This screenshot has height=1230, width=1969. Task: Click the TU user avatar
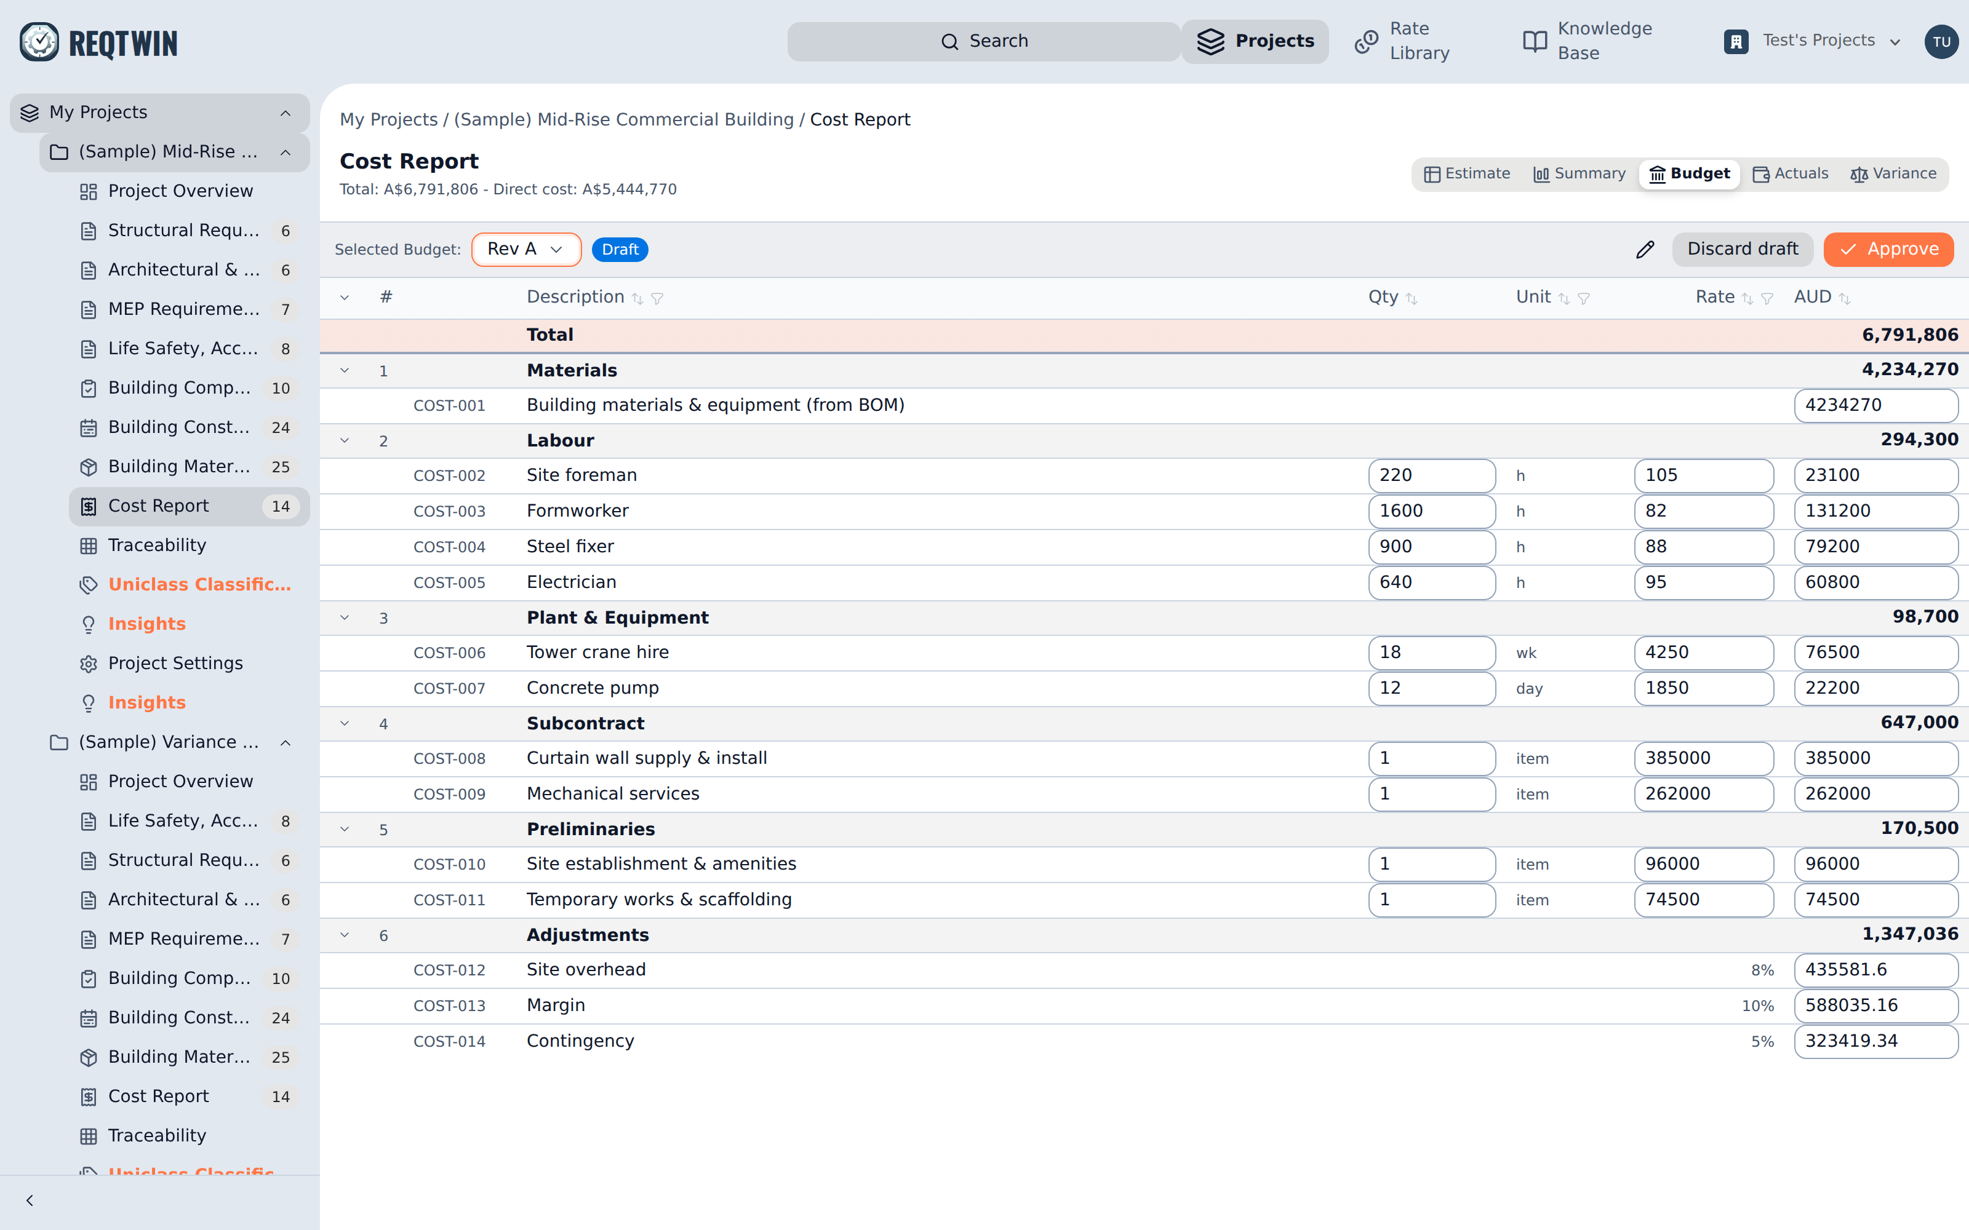coord(1941,41)
